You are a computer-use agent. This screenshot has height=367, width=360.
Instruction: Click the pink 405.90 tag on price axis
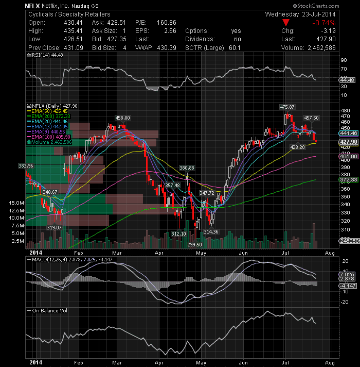tap(348, 156)
